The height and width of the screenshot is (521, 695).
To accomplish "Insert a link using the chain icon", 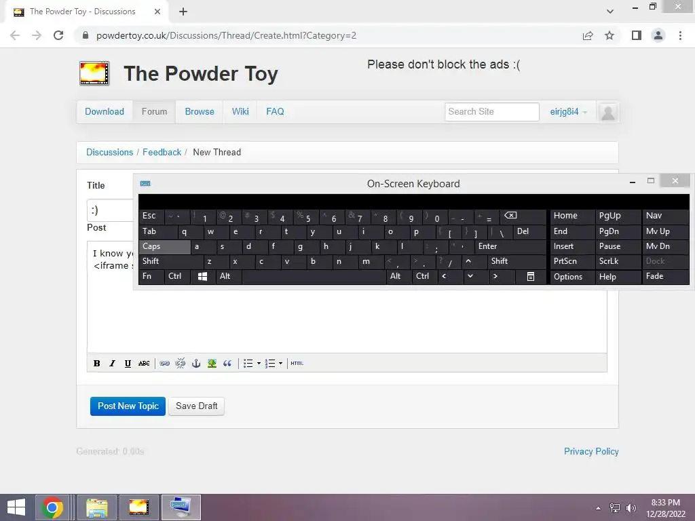I will pyautogui.click(x=164, y=364).
